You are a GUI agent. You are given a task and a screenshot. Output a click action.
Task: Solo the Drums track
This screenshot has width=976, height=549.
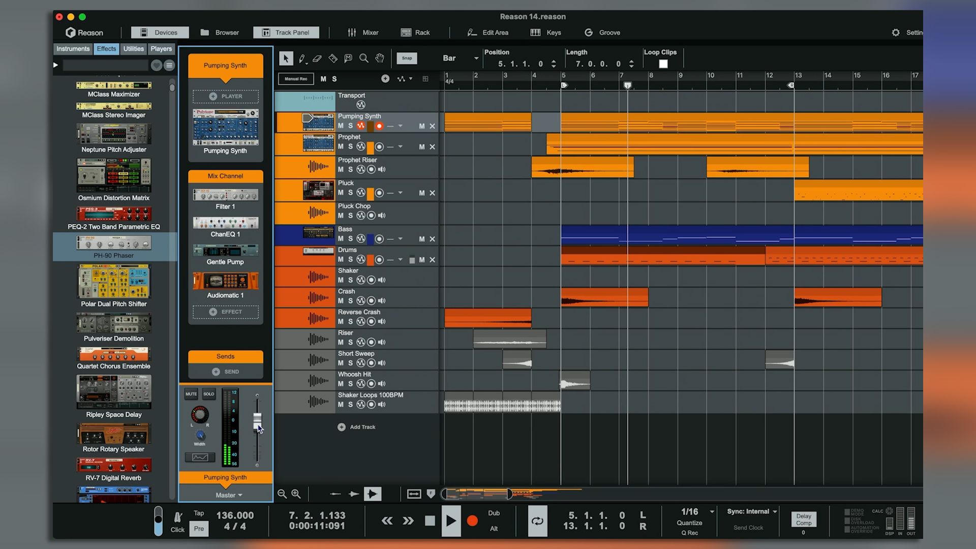(350, 260)
